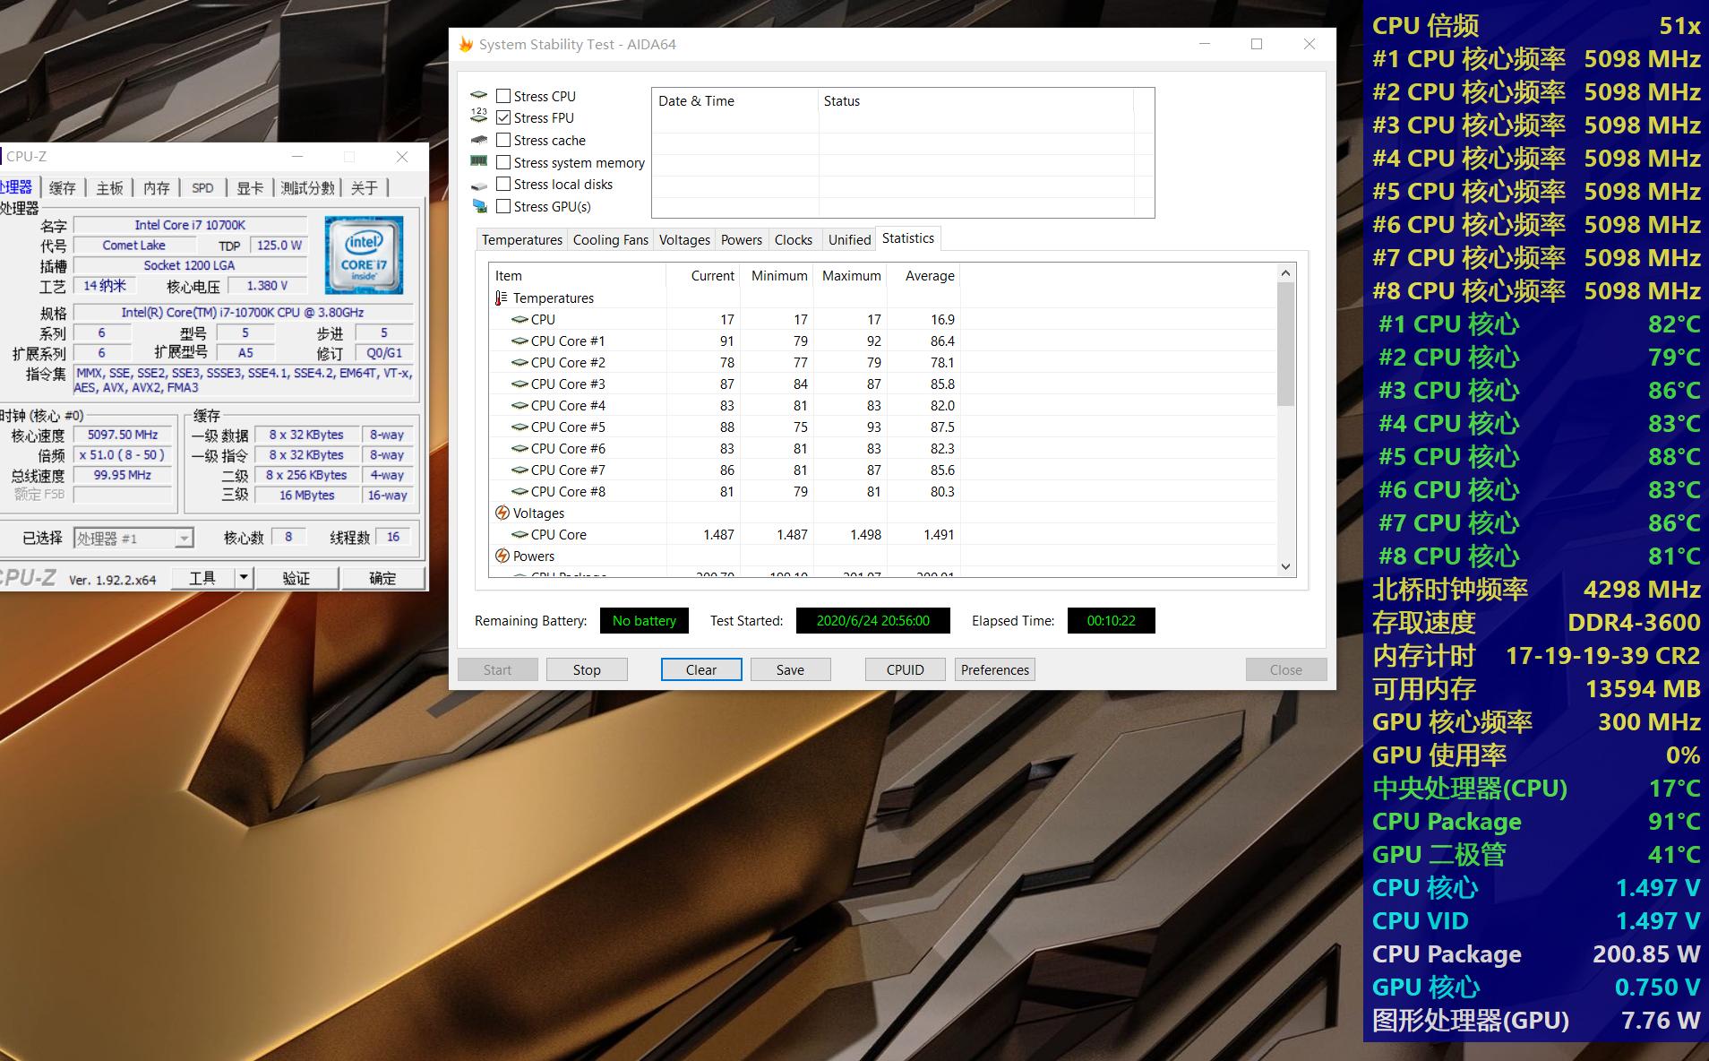Open the 缓存 tab in CPU-Z
The image size is (1709, 1061).
point(63,187)
